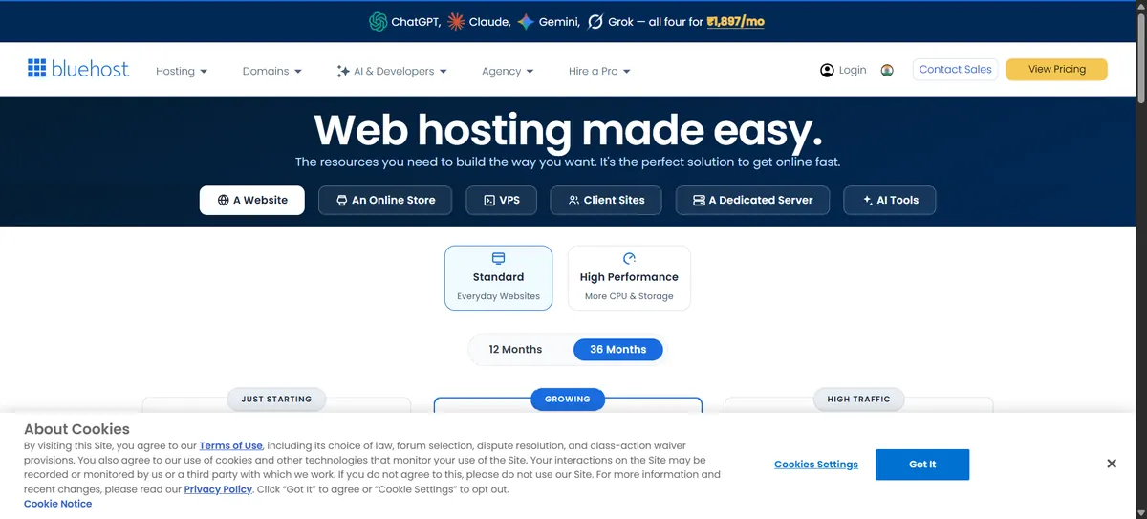Image resolution: width=1147 pixels, height=519 pixels.
Task: Click the Grok icon in banner
Action: click(595, 21)
